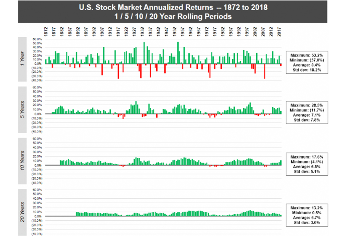The width and height of the screenshot is (346, 237).
Task: Click the "Average: 7.1%" statistic
Action: [307, 115]
